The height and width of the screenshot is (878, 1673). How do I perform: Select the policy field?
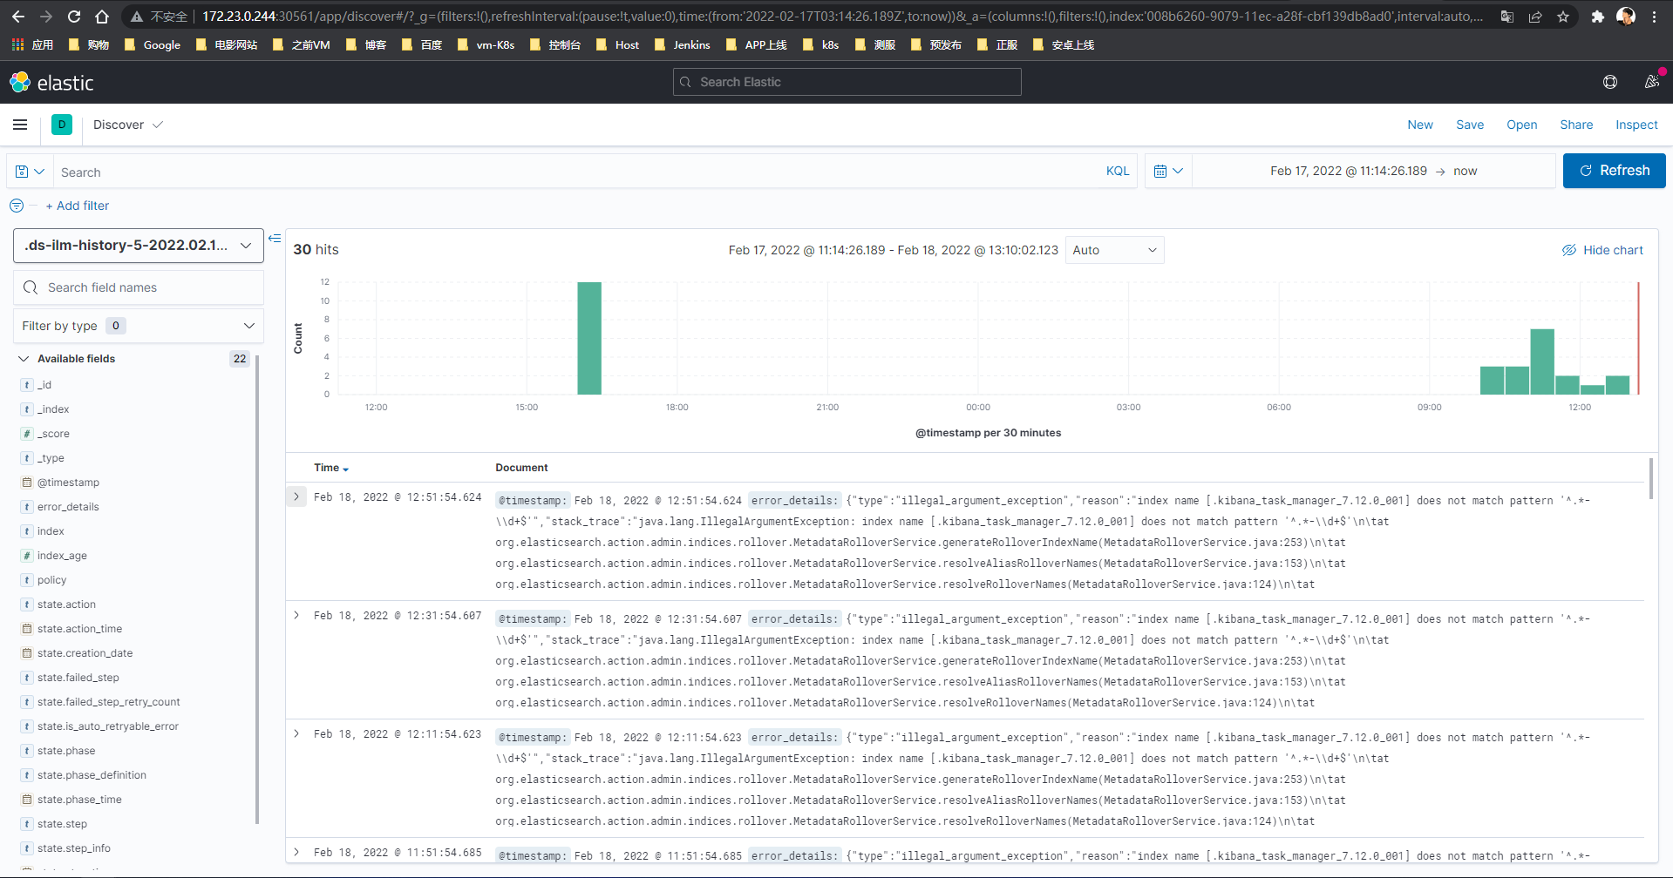tap(51, 580)
